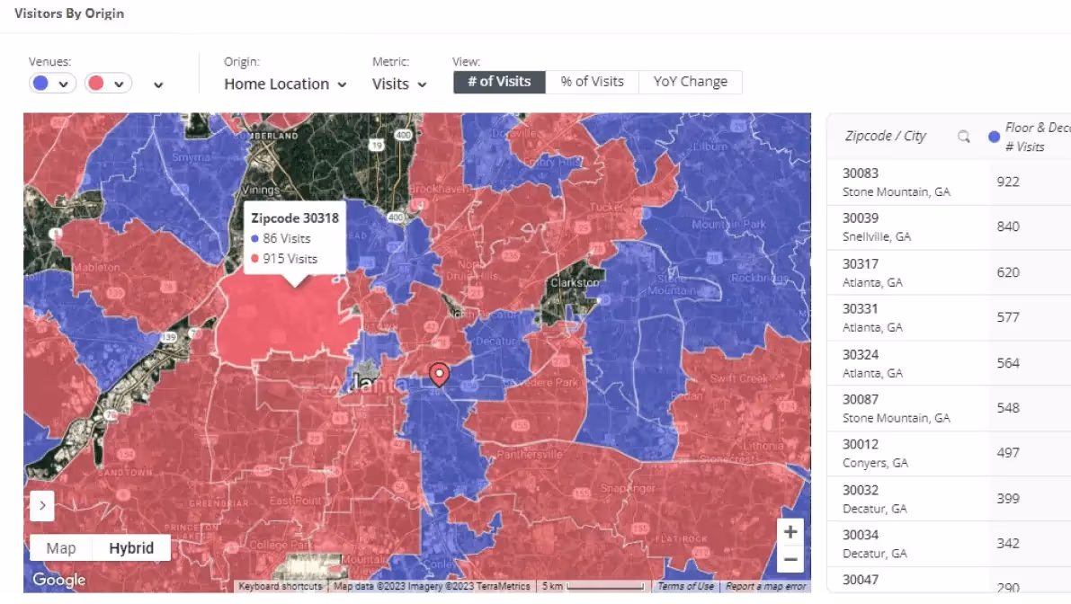Select the 30034 Decatur row

pyautogui.click(x=949, y=544)
